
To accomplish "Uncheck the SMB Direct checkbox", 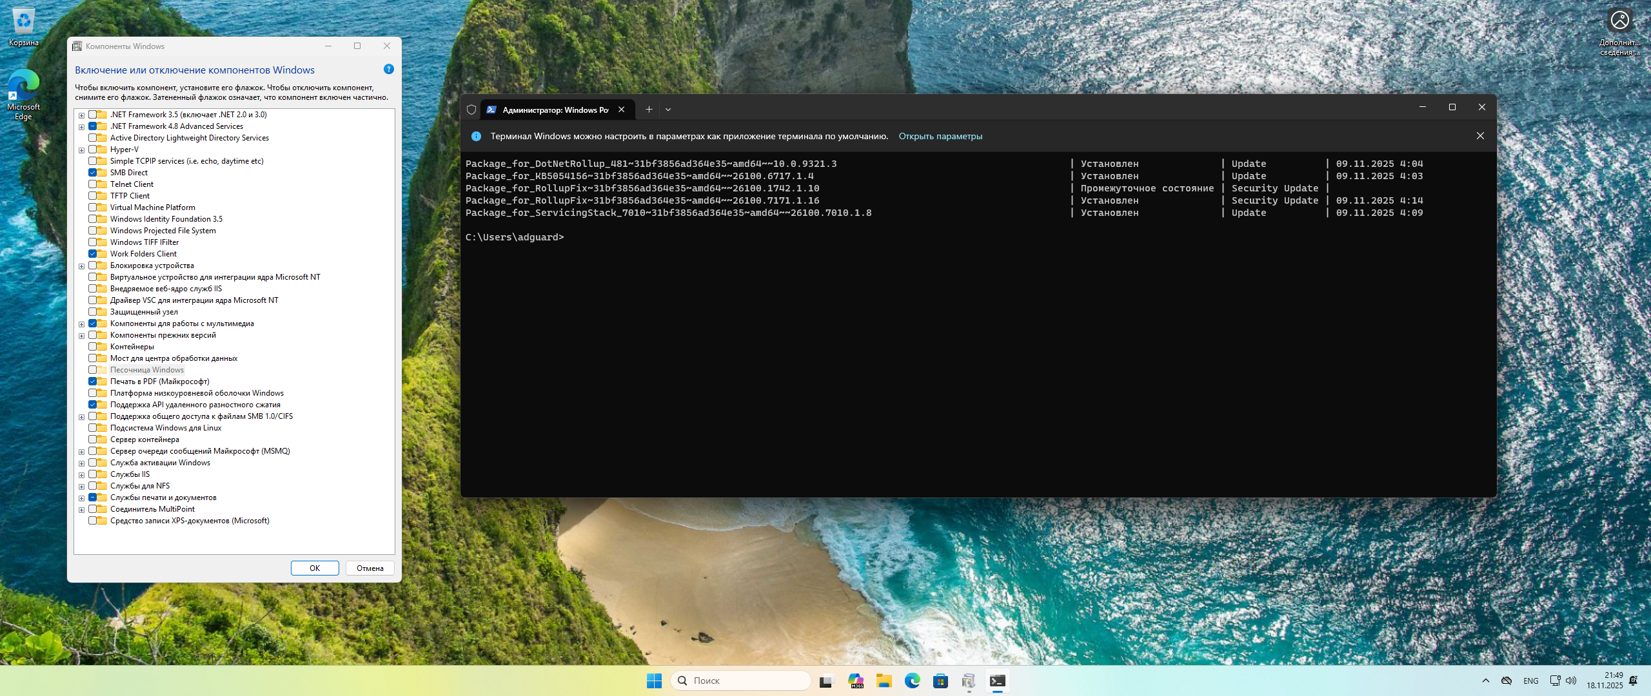I will pyautogui.click(x=93, y=173).
